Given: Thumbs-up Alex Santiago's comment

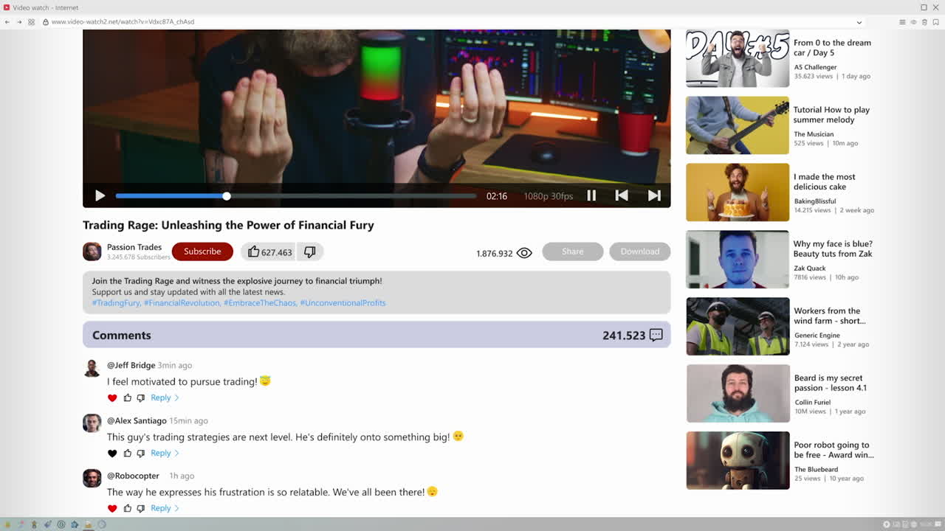Looking at the screenshot, I should (128, 454).
